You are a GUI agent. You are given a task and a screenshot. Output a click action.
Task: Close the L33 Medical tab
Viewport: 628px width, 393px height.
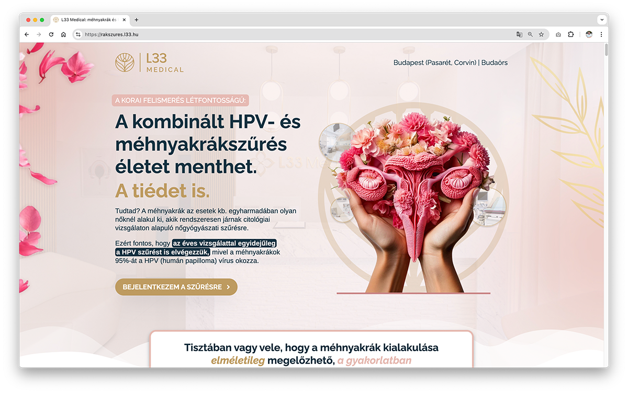coord(124,20)
